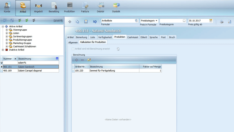Select the Sortimentsgruppen tree item label
Image resolution: width=234 pixels, height=132 pixels.
[x=22, y=36]
